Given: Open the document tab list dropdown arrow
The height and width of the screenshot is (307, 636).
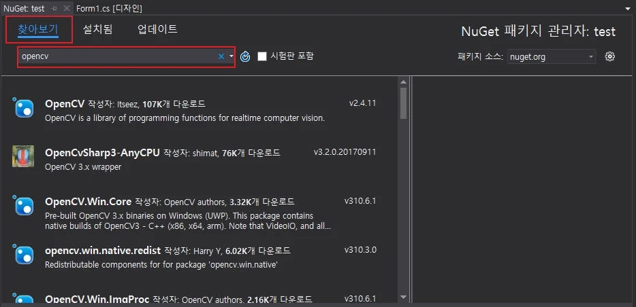Looking at the screenshot, I should click(626, 8).
